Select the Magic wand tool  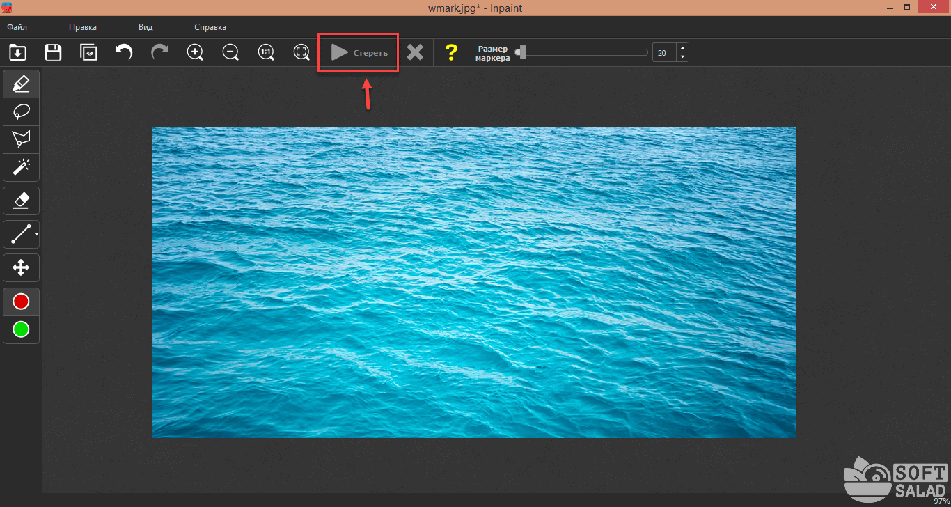21,167
